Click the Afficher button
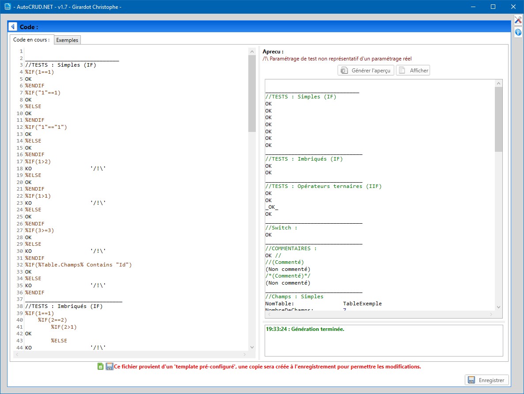 coord(413,71)
